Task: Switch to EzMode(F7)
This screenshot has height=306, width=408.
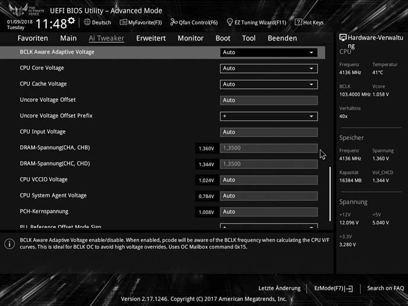Action: pyautogui.click(x=333, y=289)
